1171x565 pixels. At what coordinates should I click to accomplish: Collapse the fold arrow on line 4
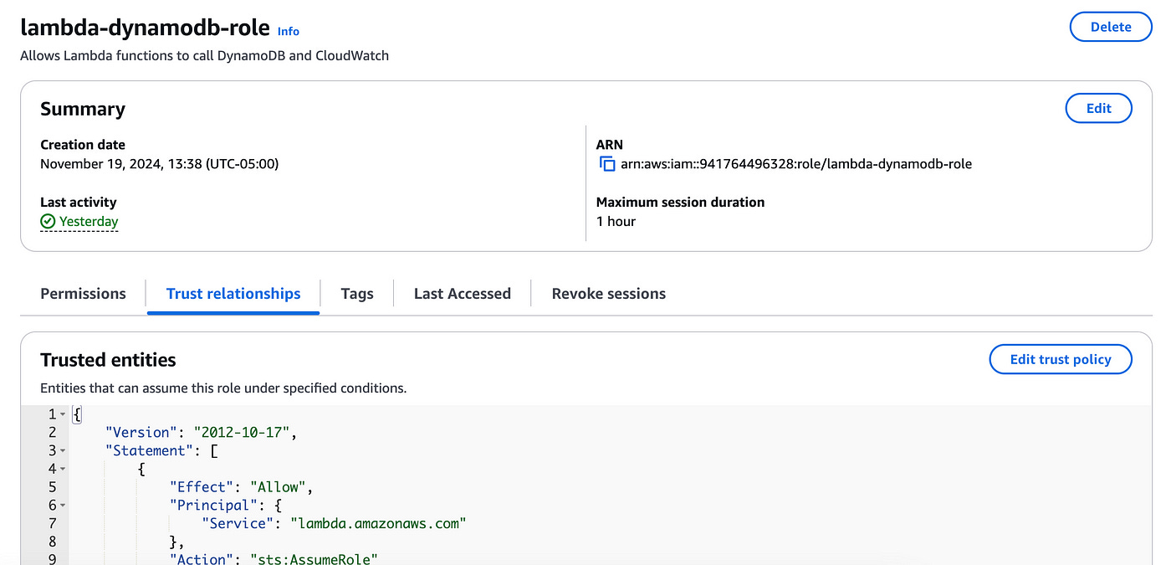(x=63, y=470)
